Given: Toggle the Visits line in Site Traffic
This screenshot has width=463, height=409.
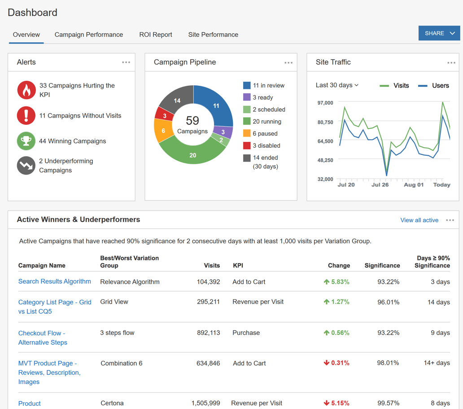Looking at the screenshot, I should point(394,85).
